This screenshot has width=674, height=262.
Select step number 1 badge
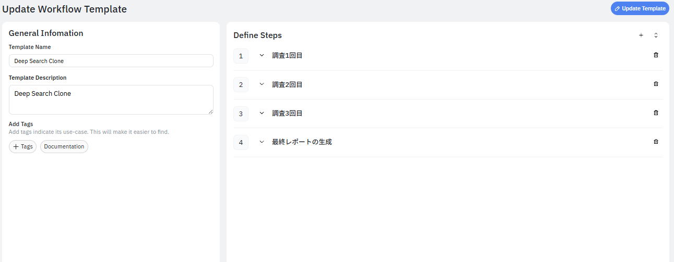click(241, 56)
